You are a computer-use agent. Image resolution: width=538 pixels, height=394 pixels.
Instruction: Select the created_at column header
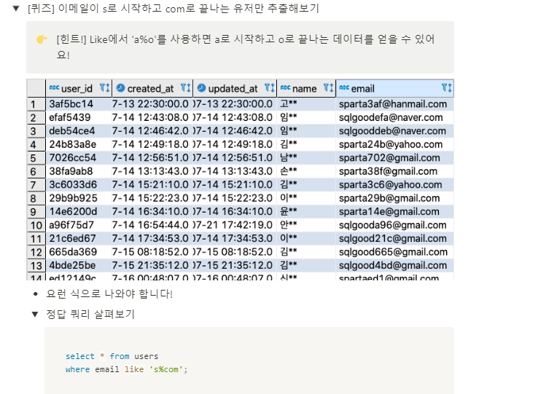152,88
